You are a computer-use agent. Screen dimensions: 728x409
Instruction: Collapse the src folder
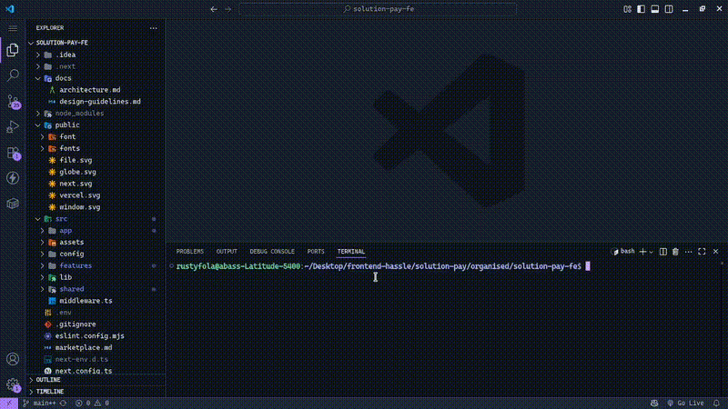(96, 219)
